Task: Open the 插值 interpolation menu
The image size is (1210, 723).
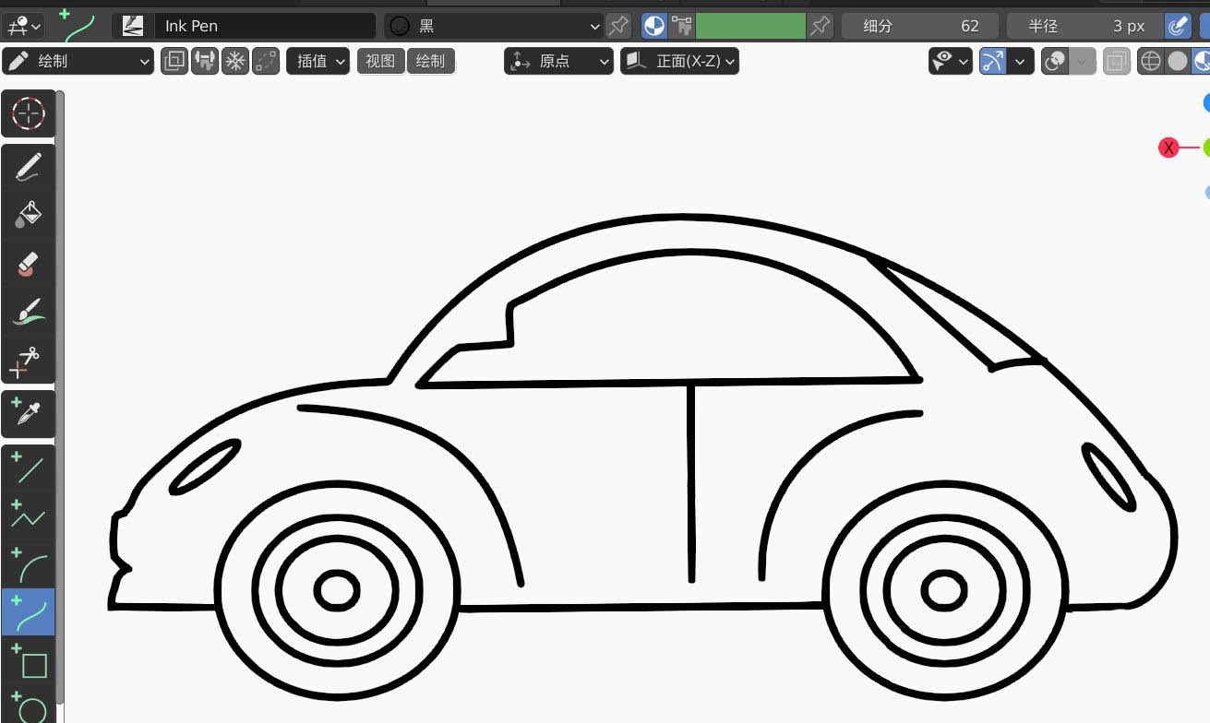Action: (x=317, y=61)
